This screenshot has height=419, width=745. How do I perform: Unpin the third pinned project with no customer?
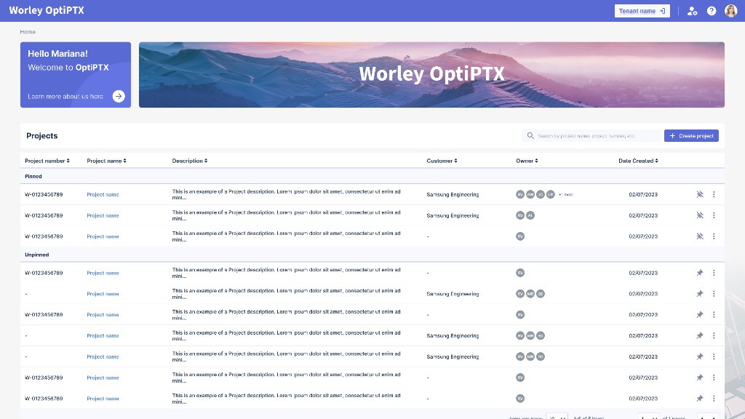point(700,236)
